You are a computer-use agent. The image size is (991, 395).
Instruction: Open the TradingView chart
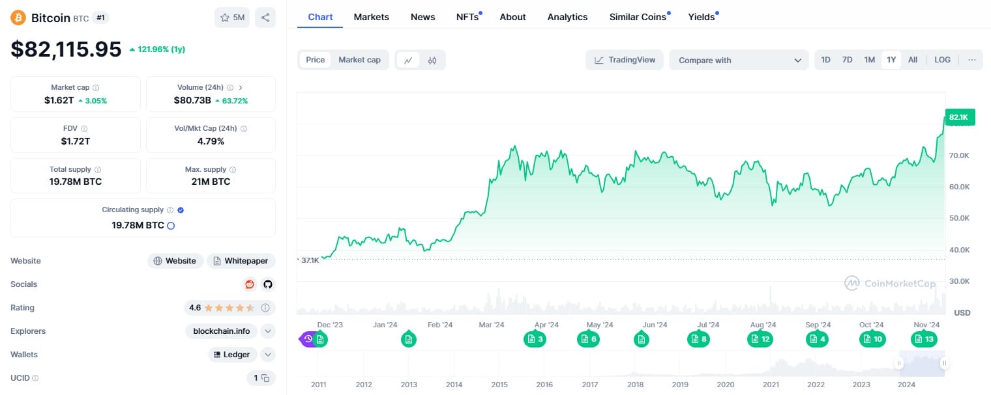[x=625, y=60]
